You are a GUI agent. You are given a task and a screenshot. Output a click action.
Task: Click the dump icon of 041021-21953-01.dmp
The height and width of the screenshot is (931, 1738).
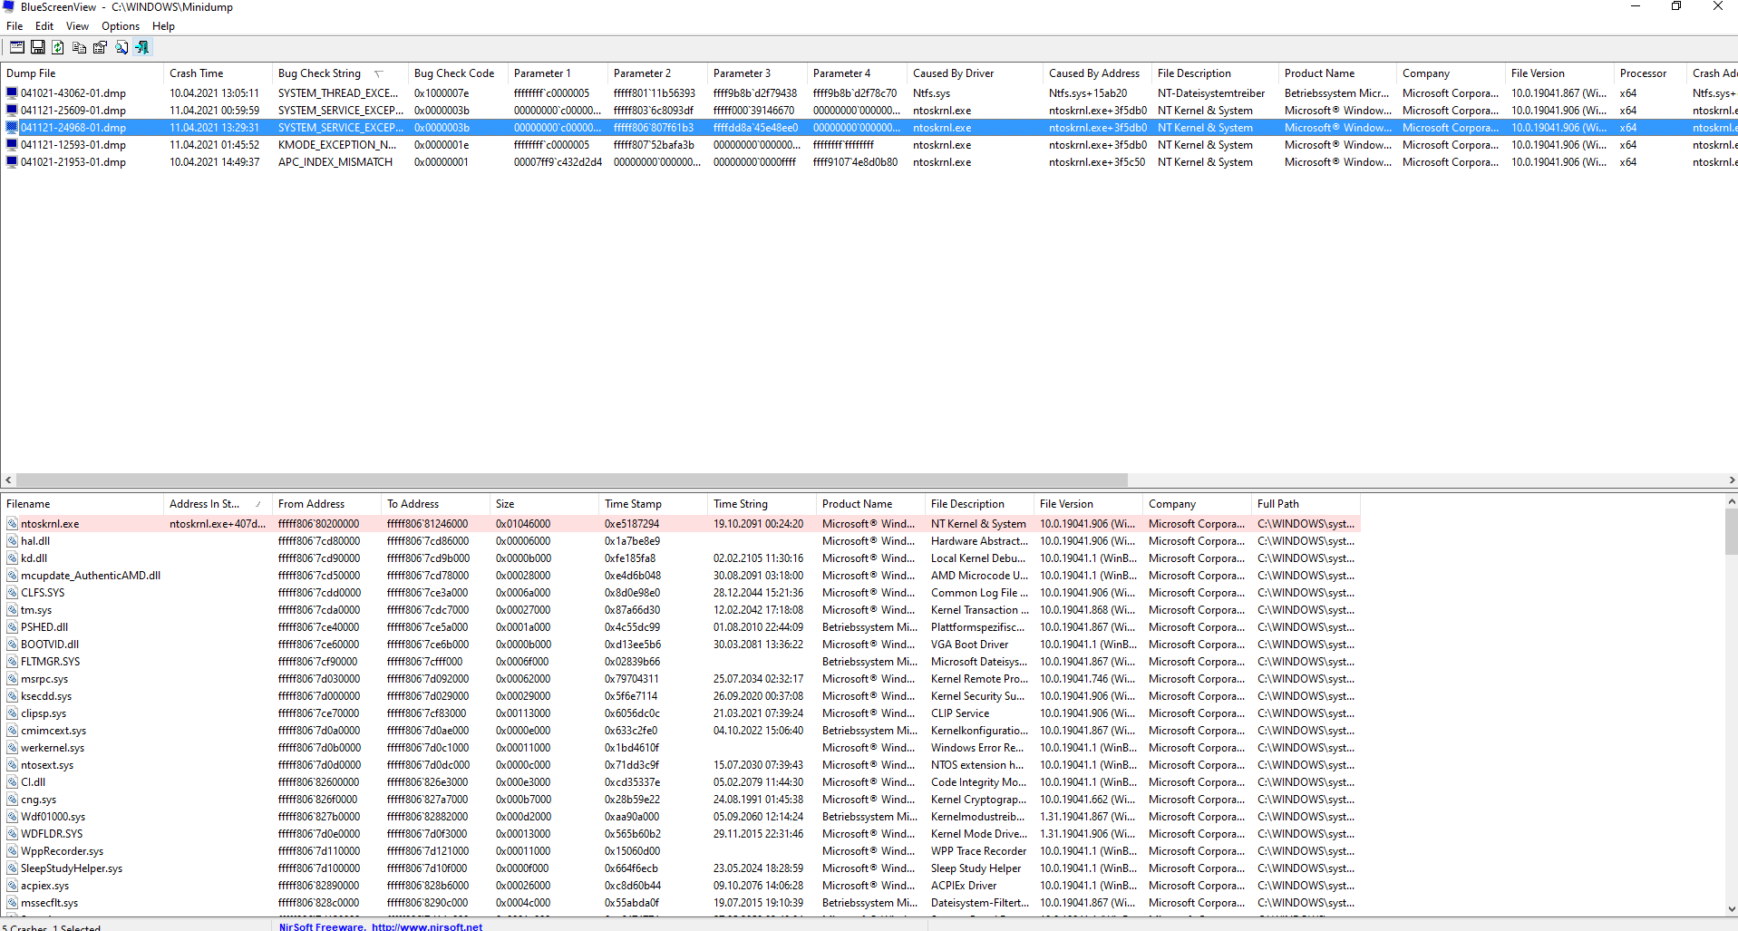(x=12, y=161)
